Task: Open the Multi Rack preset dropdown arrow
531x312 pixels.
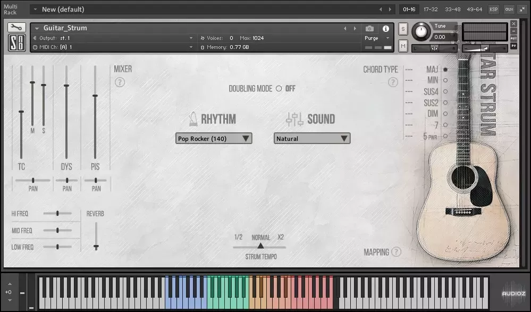Action: point(35,10)
